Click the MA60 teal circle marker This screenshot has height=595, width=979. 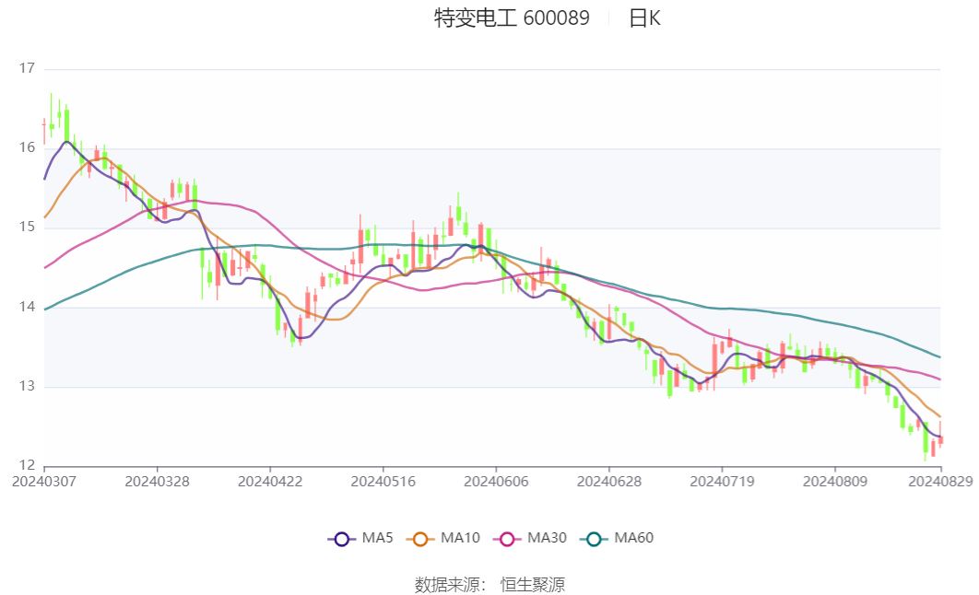[x=594, y=539]
